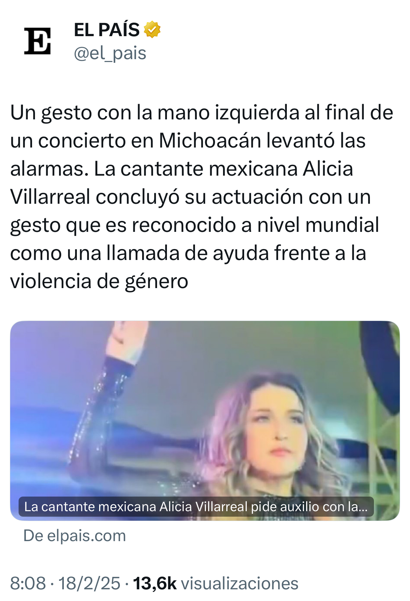This screenshot has height=601, width=410.
Task: Click the 'visualizaciones' label
Action: pos(240,583)
